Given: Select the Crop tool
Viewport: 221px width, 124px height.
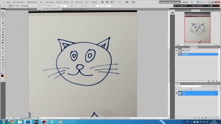Looking at the screenshot, I should click(x=3, y=23).
